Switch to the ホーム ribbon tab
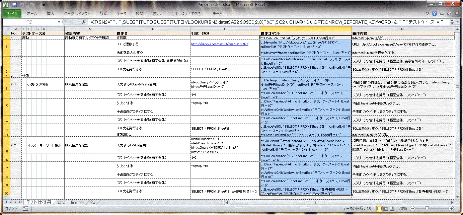463x215 pixels. [x=32, y=14]
